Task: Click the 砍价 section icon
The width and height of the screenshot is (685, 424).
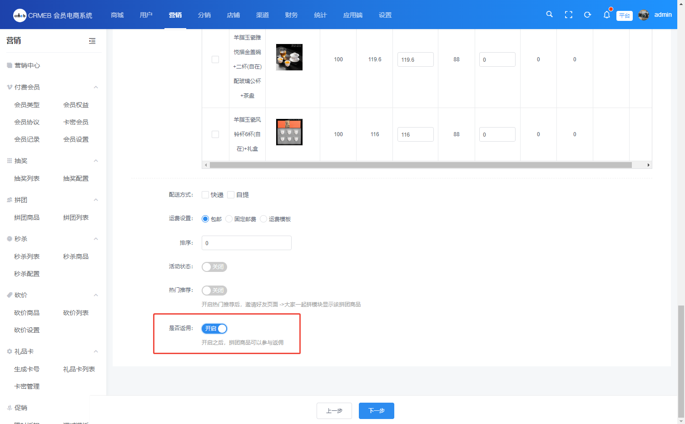Action: 10,295
